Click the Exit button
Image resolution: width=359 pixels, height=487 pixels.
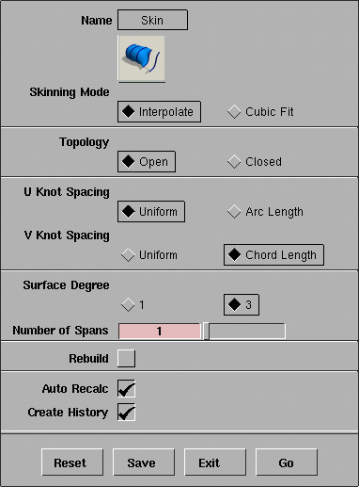[x=215, y=463]
